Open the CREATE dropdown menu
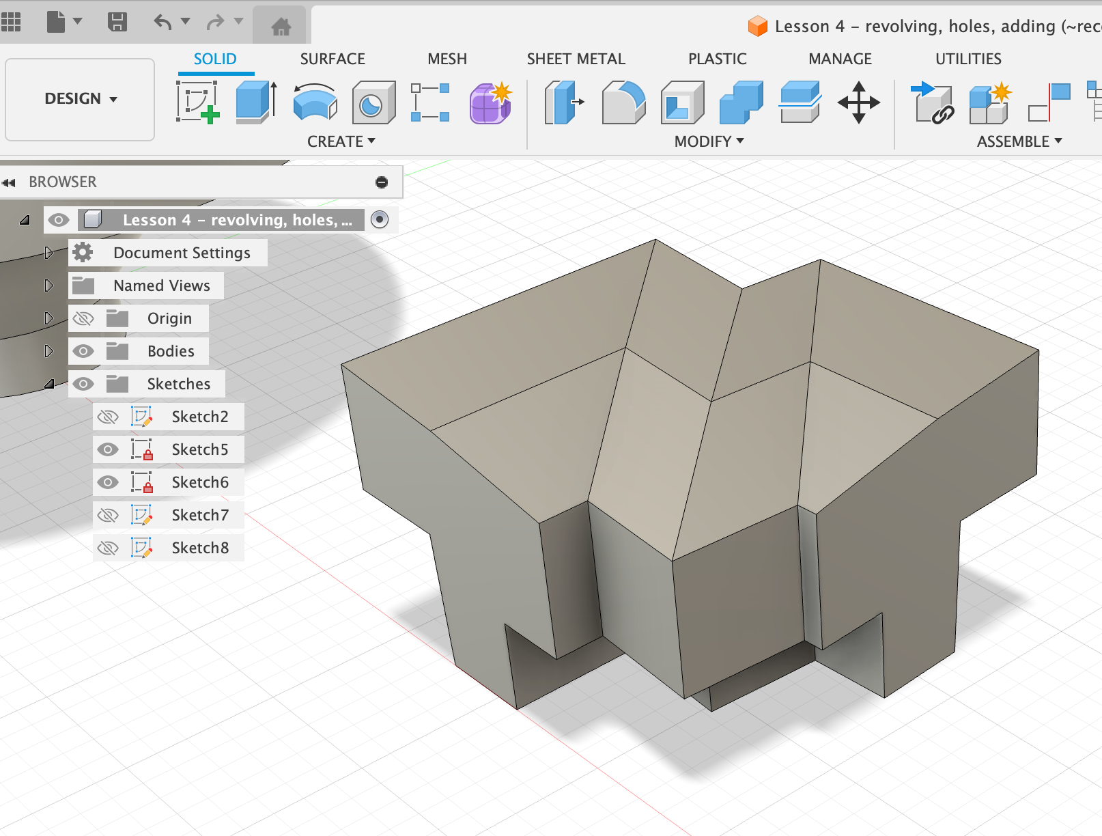Screen dimensions: 1102x836 [x=341, y=141]
